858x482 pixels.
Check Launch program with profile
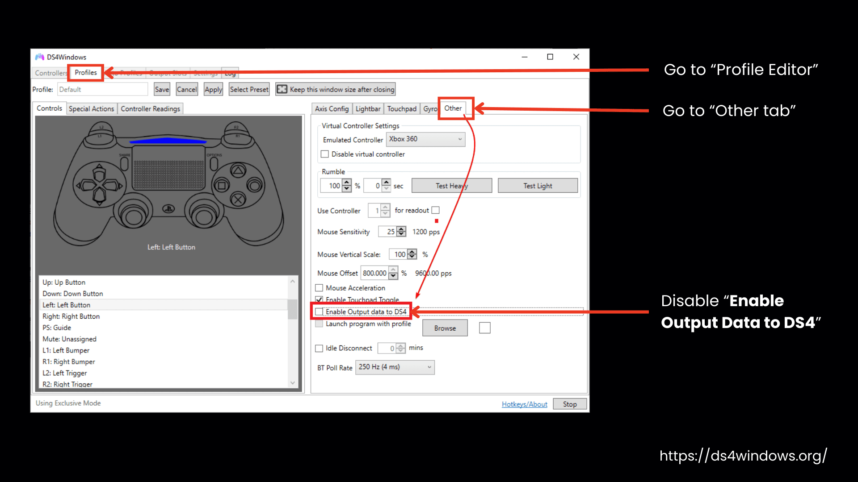pyautogui.click(x=319, y=324)
